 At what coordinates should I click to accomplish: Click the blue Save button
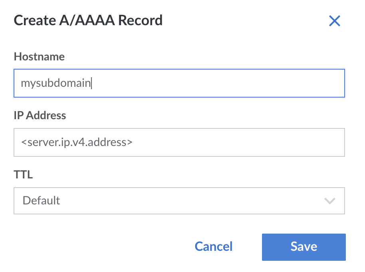(x=304, y=247)
